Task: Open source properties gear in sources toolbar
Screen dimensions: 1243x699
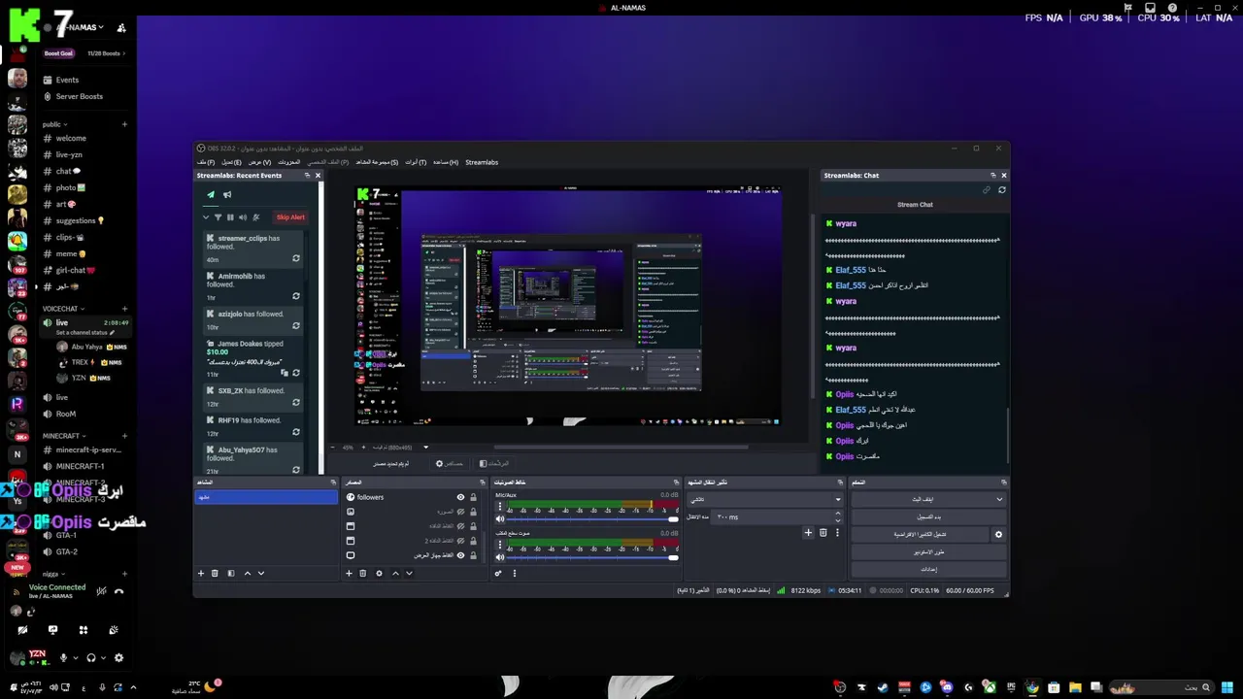Action: 379,574
